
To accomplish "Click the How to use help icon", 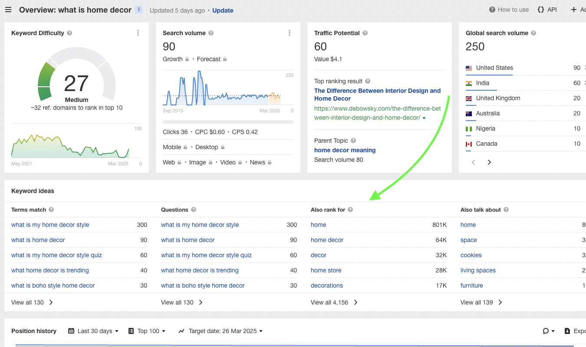I will (x=492, y=10).
